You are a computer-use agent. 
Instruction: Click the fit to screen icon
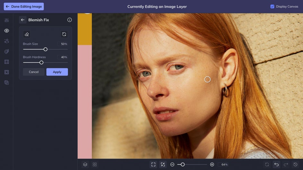[x=153, y=165]
